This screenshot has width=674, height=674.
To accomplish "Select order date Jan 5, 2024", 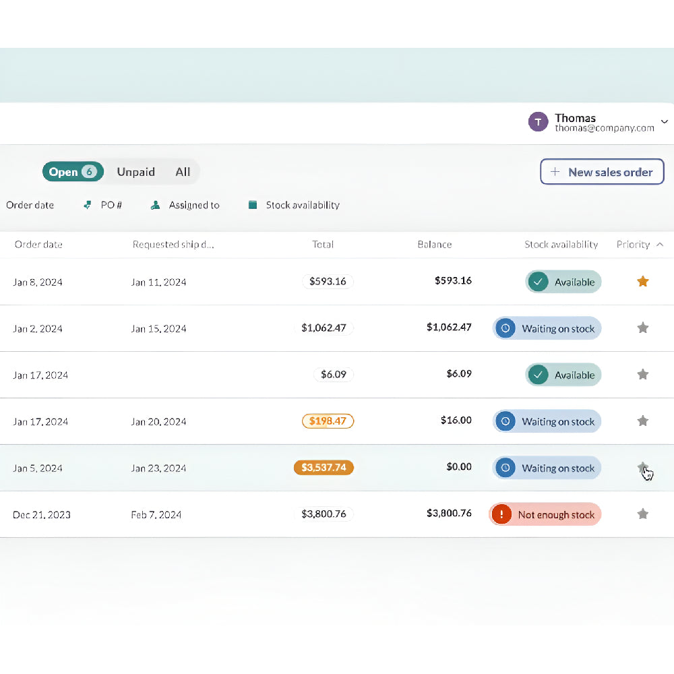I will pyautogui.click(x=38, y=468).
